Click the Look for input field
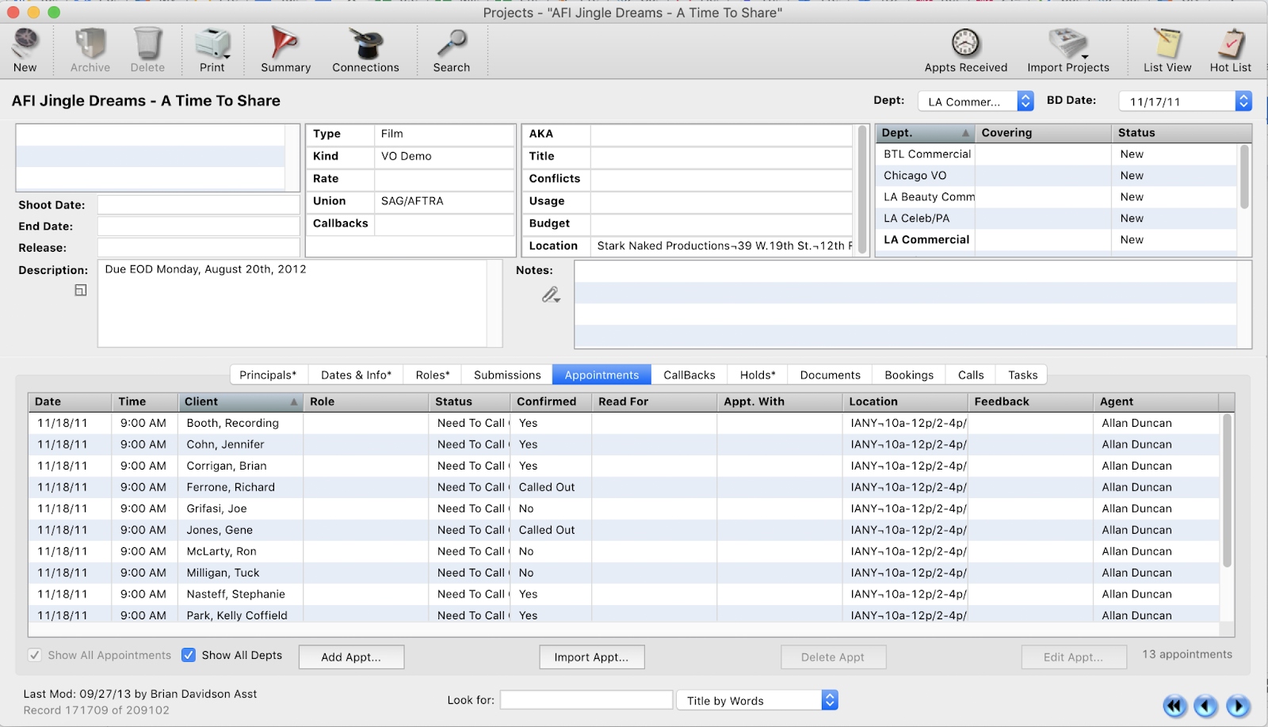Viewport: 1268px width, 727px height. [x=586, y=700]
